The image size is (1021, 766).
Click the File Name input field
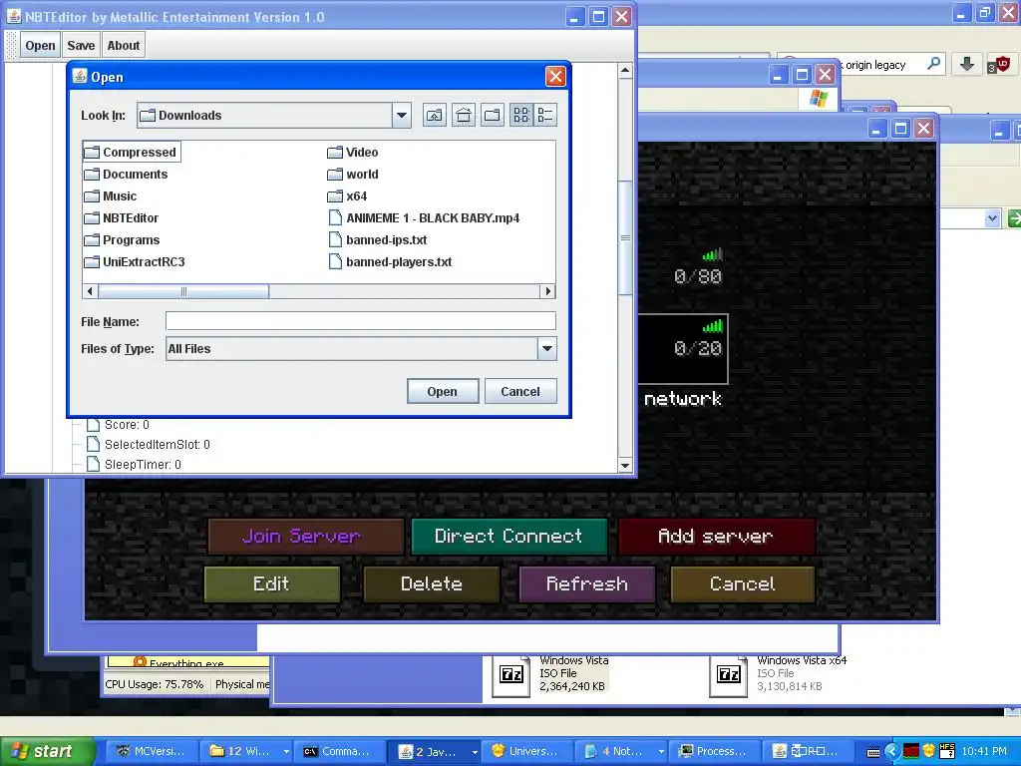[x=360, y=320]
